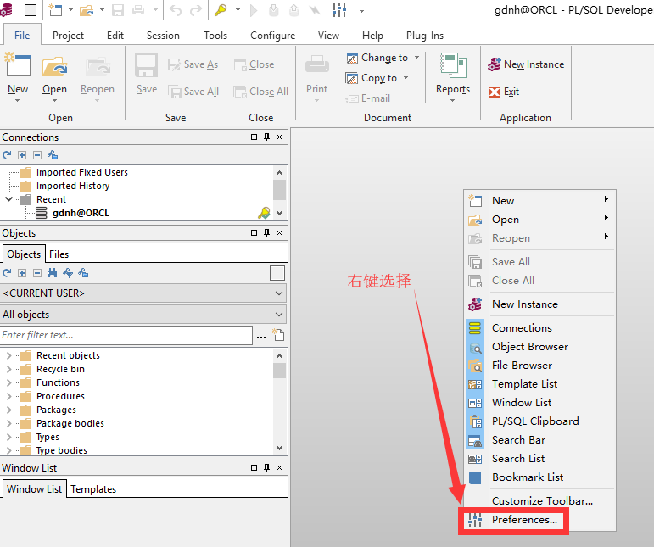The image size is (654, 547).
Task: Click the Reports ribbon icon
Action: tap(453, 65)
